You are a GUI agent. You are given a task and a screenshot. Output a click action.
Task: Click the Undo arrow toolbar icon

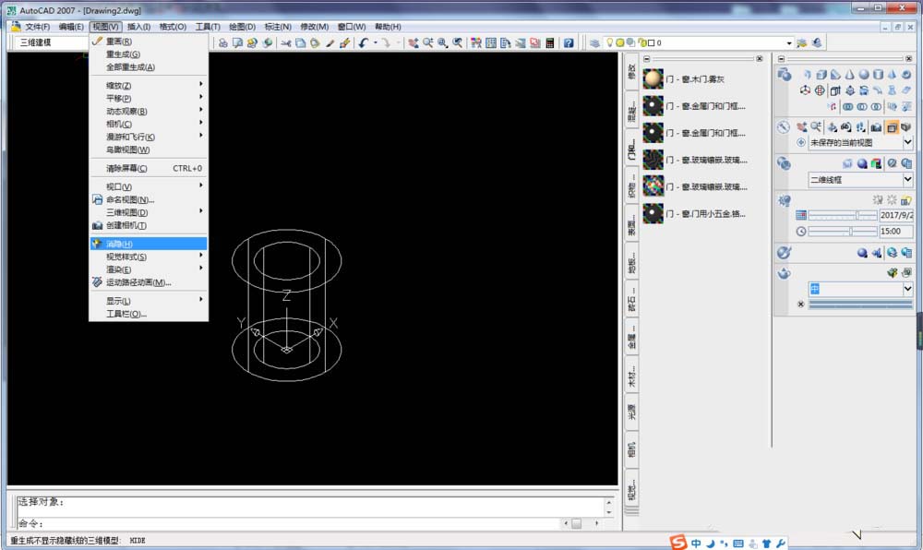pos(363,43)
